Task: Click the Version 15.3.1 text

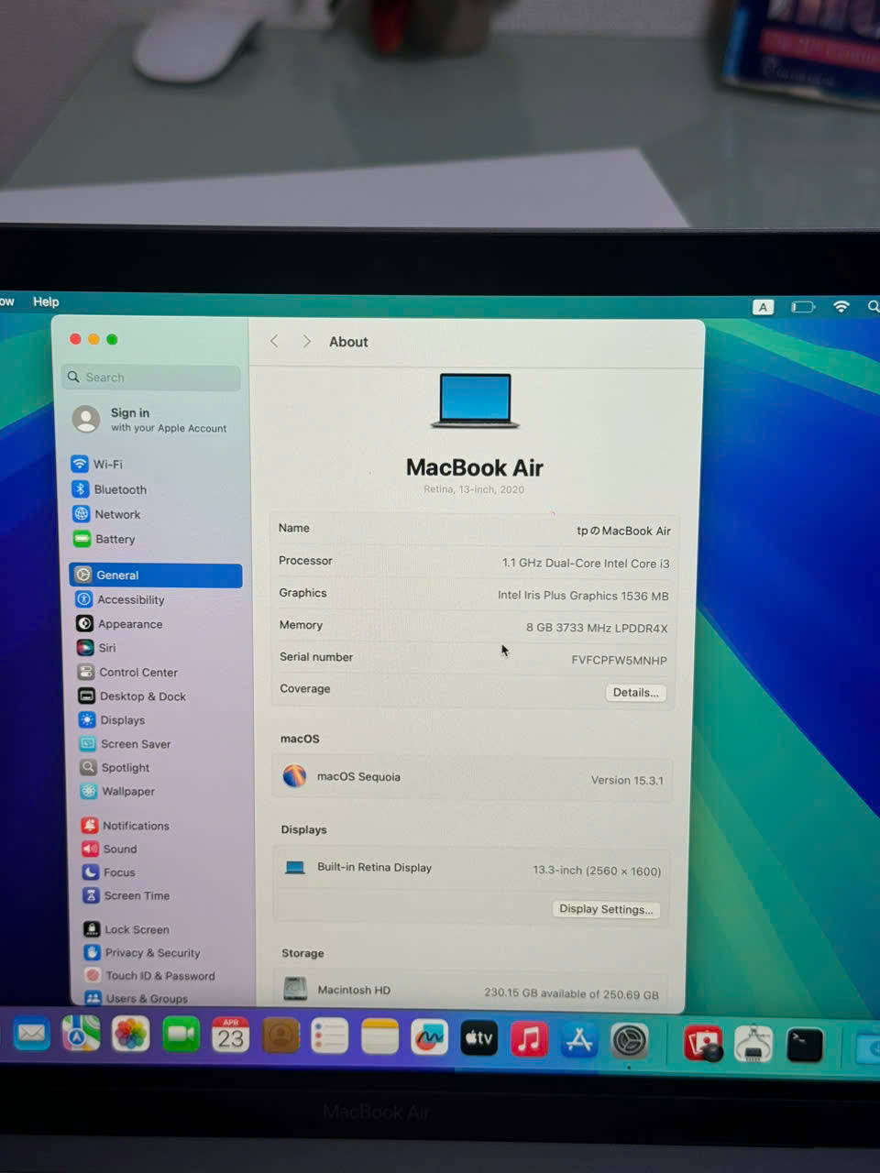Action: coord(627,781)
